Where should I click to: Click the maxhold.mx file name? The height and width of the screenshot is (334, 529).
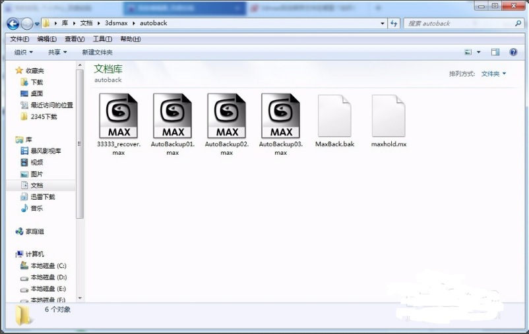tap(389, 144)
